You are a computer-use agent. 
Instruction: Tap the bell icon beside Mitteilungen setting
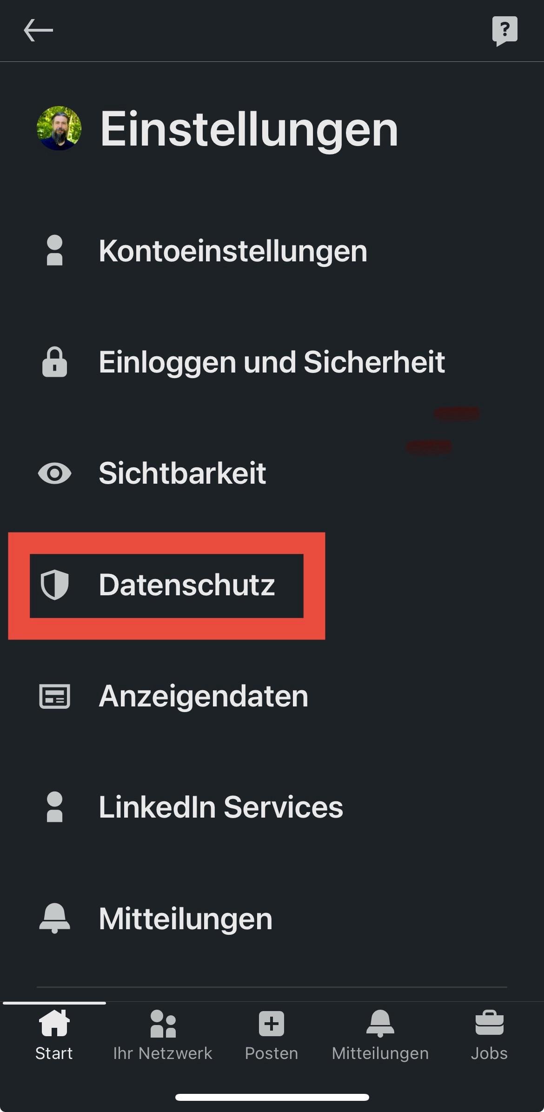pyautogui.click(x=54, y=919)
